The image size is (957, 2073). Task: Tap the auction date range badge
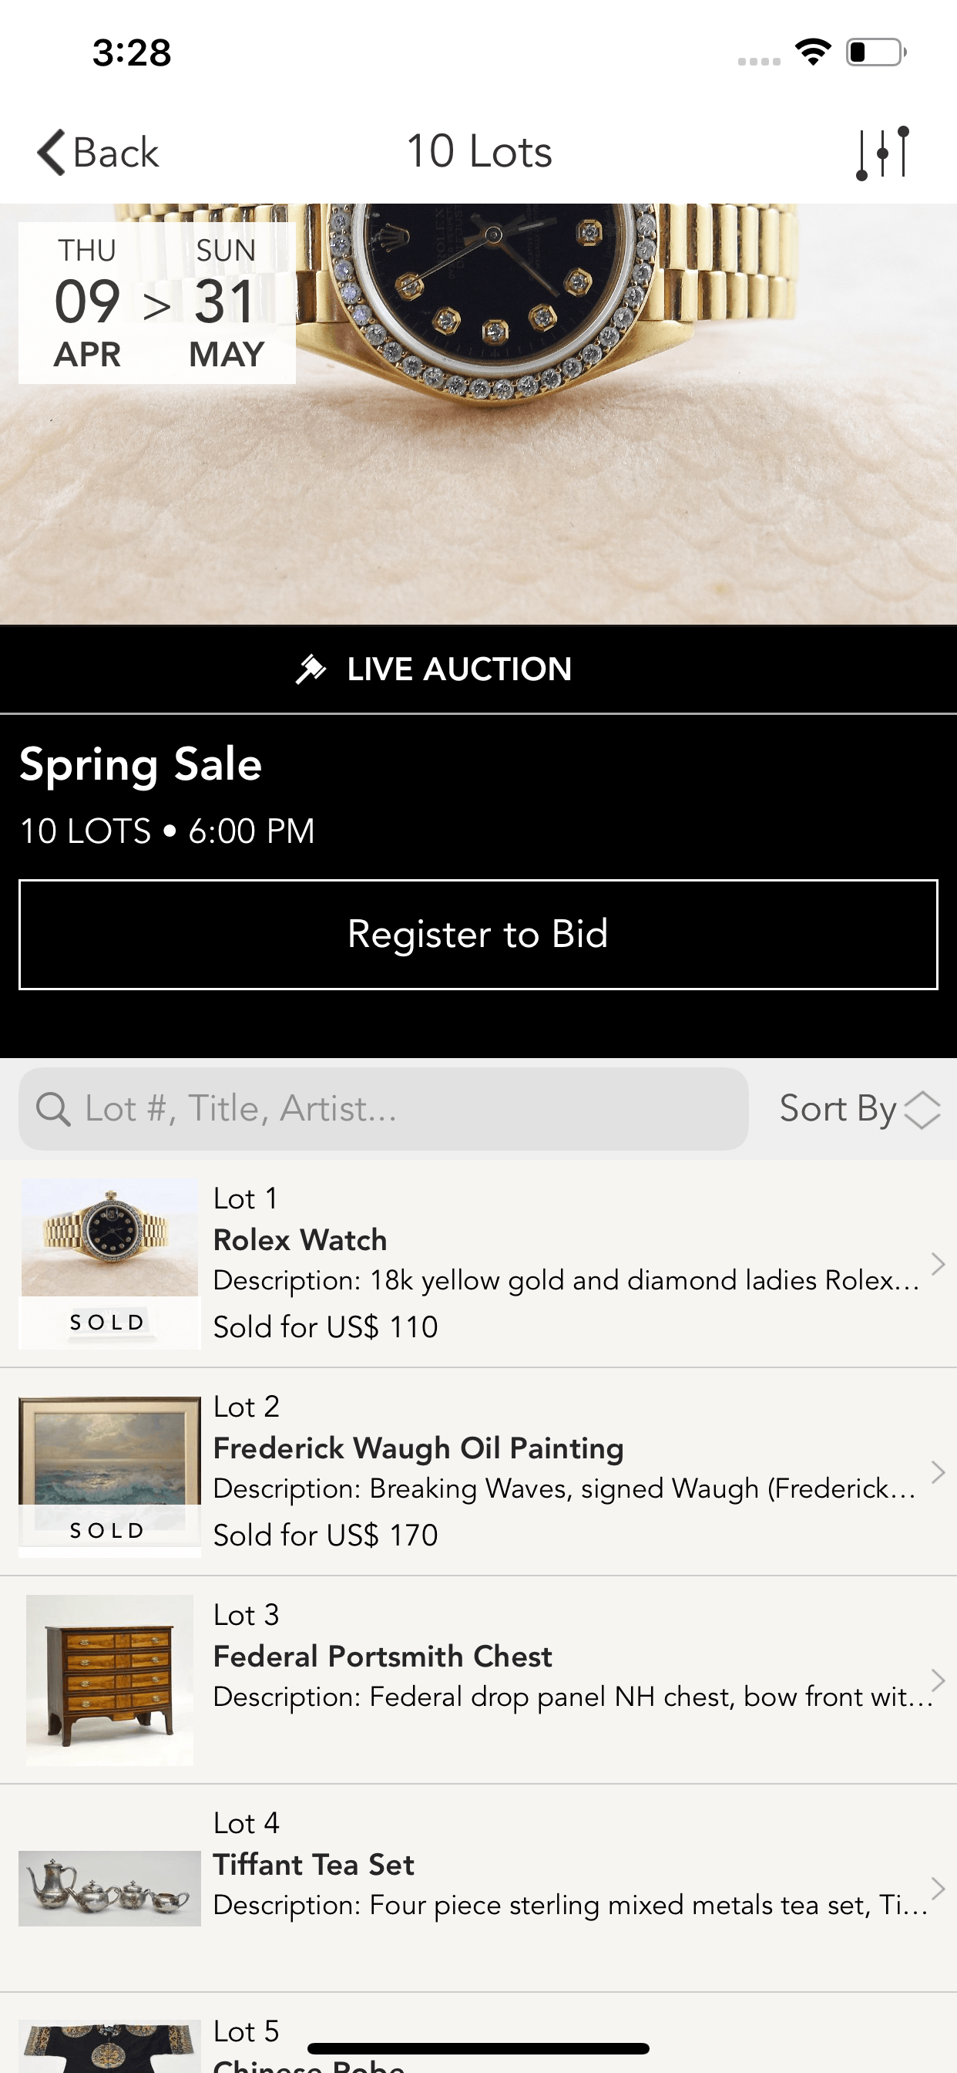pyautogui.click(x=157, y=302)
